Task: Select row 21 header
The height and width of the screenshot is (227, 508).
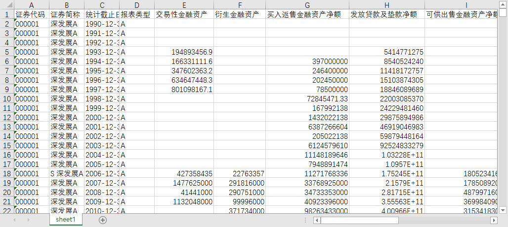Action: coord(7,201)
